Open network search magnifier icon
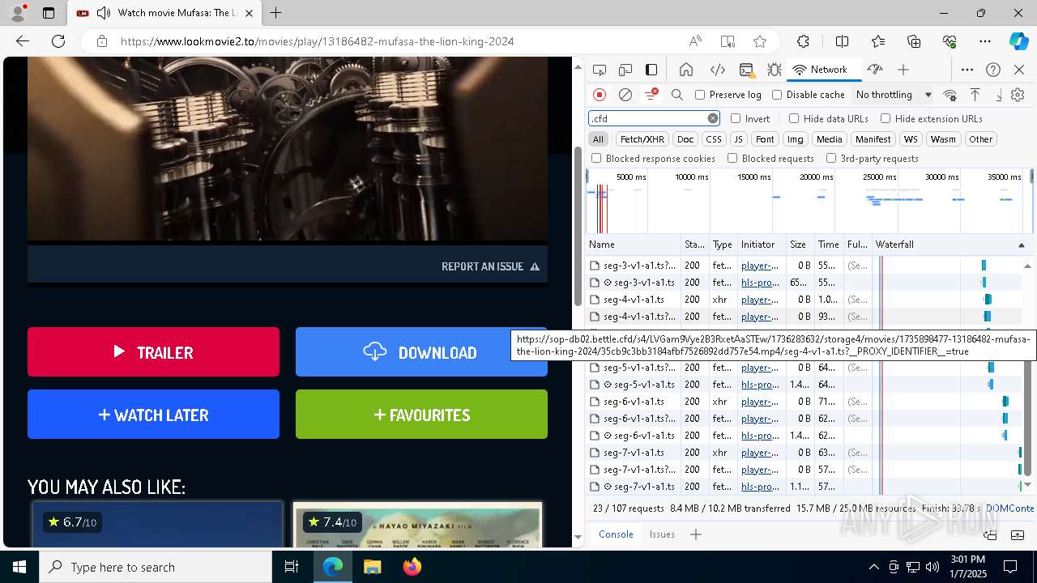The height and width of the screenshot is (583, 1037). [x=677, y=95]
